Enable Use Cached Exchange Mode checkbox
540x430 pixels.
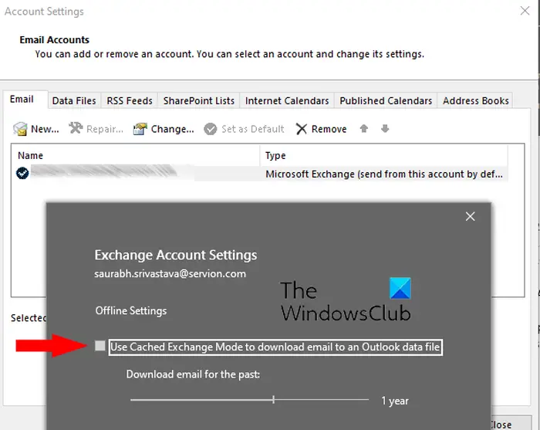click(x=100, y=346)
